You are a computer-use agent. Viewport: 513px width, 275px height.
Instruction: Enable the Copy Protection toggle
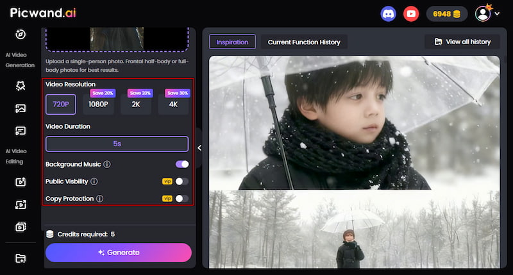[182, 199]
